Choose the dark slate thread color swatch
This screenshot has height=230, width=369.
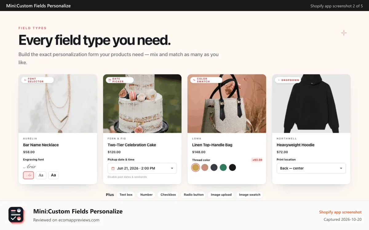point(214,167)
